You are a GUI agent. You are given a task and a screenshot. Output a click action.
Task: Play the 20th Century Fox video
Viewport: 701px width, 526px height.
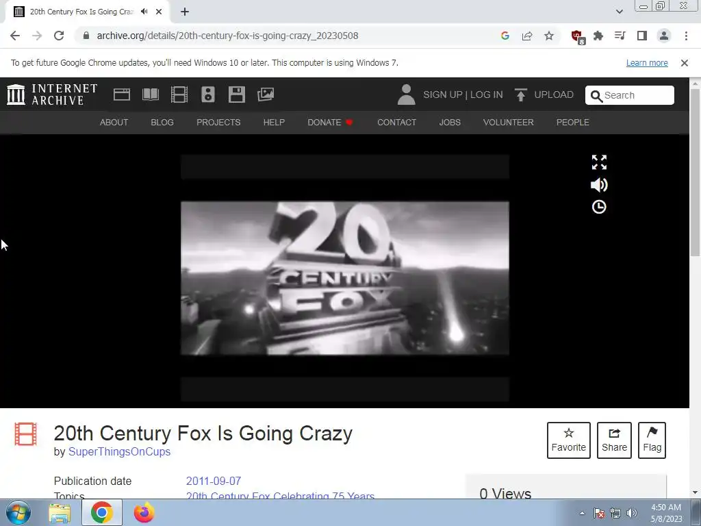point(345,278)
